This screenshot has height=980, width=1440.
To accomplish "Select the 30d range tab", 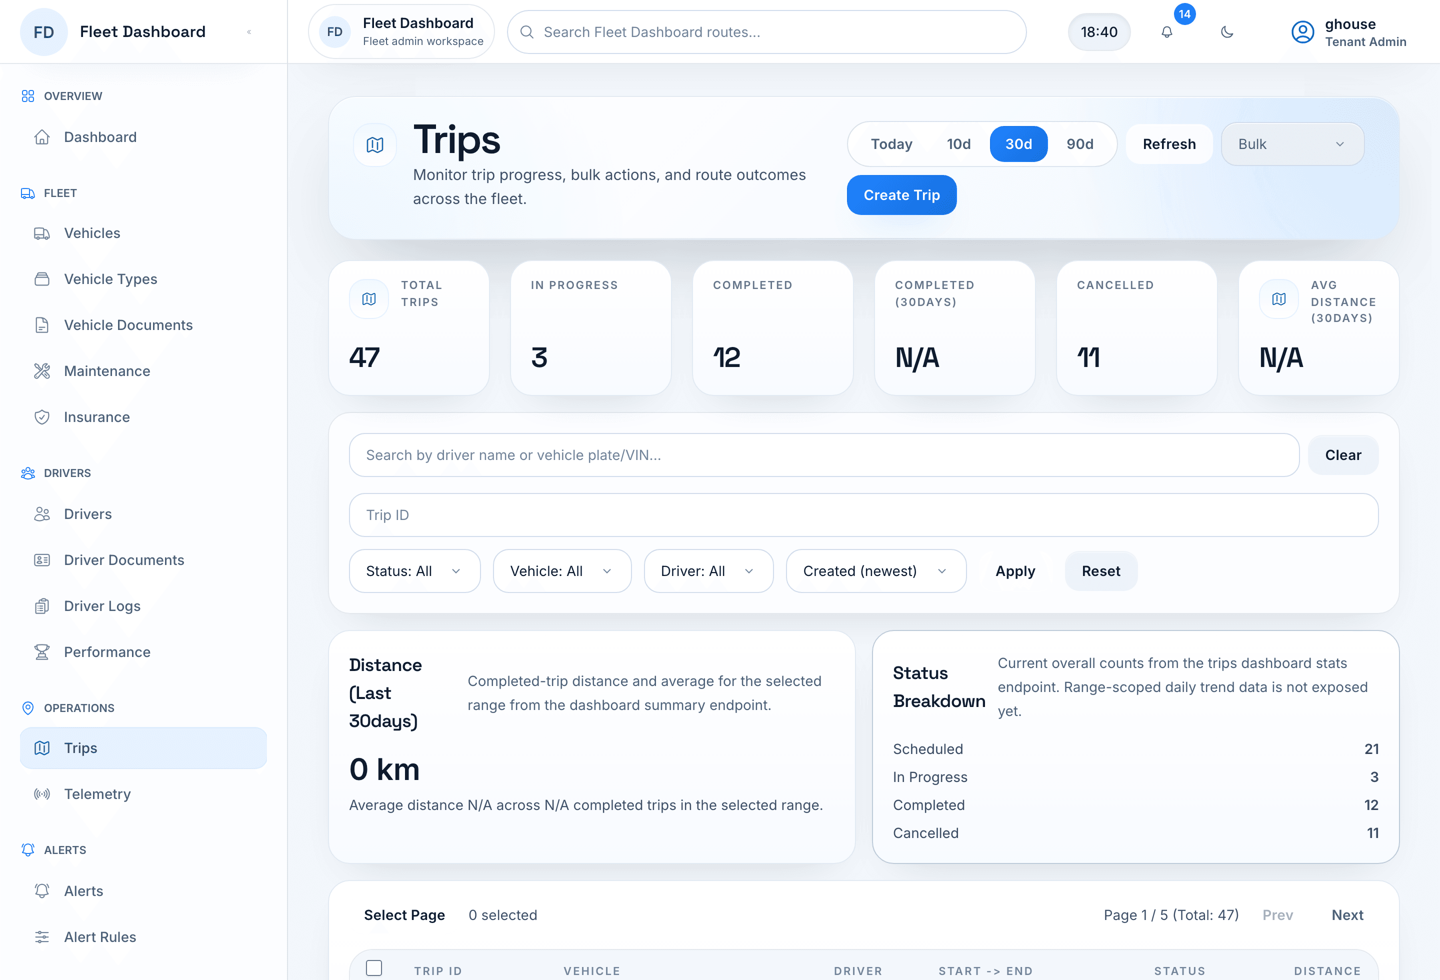I will [1018, 144].
